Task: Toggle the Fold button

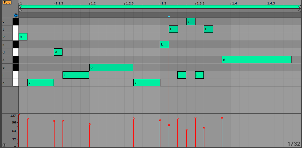Action: point(7,3)
